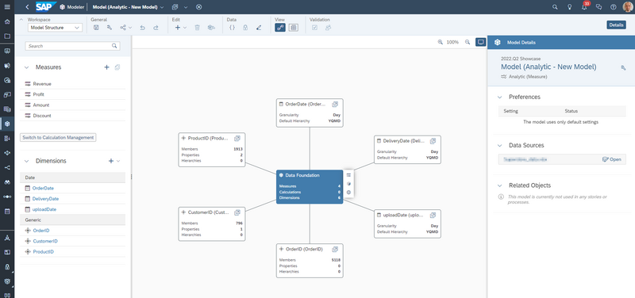Click the Undo arrow in toolbar

coord(143,28)
